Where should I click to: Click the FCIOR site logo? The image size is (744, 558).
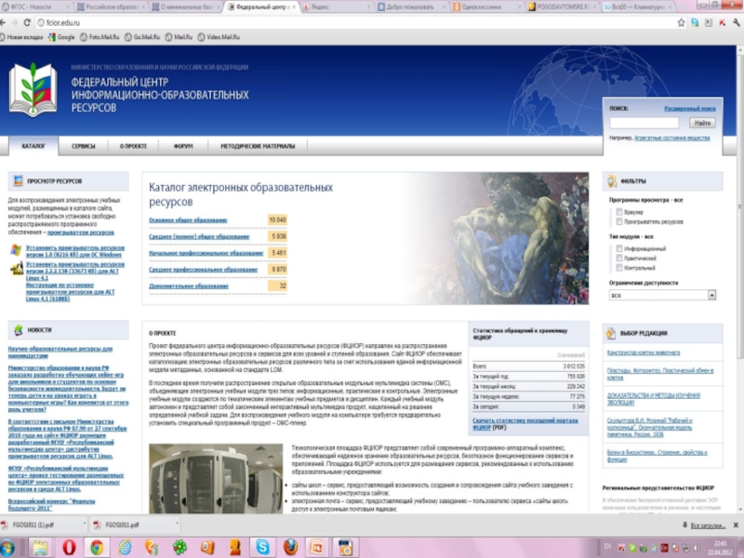click(33, 91)
